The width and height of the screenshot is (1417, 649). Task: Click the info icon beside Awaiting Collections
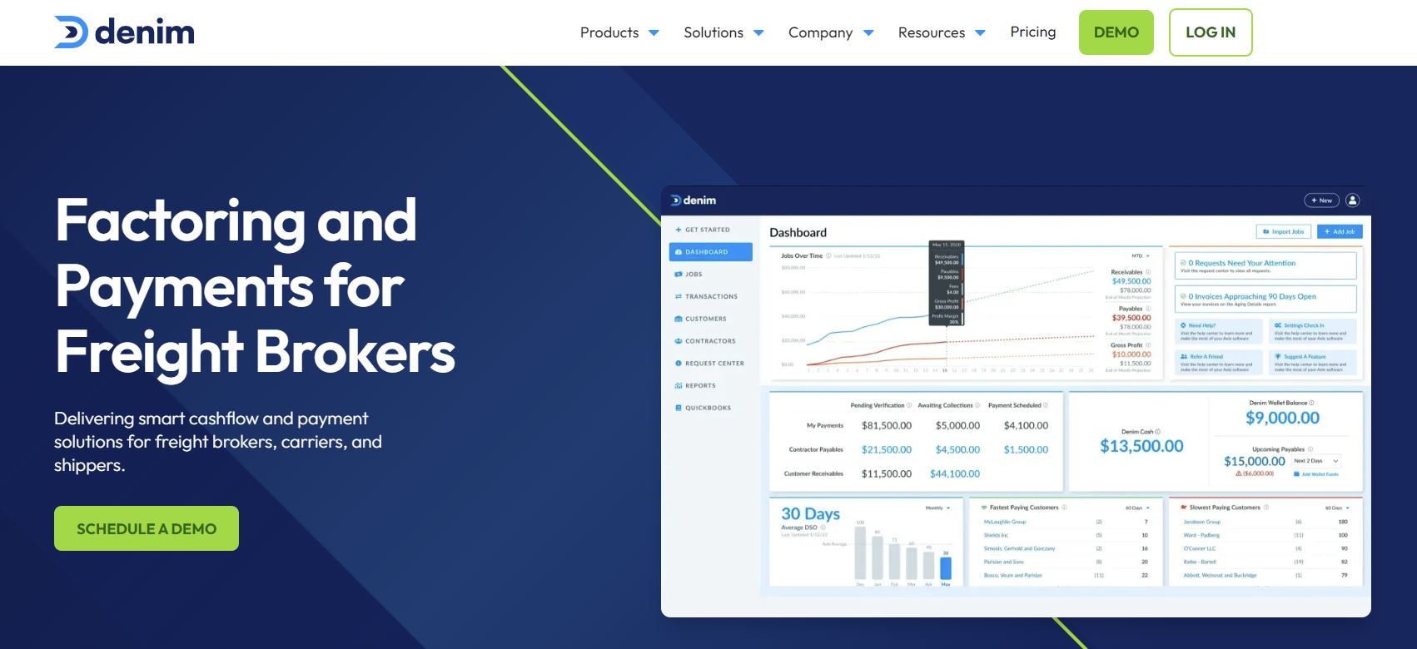click(x=977, y=406)
